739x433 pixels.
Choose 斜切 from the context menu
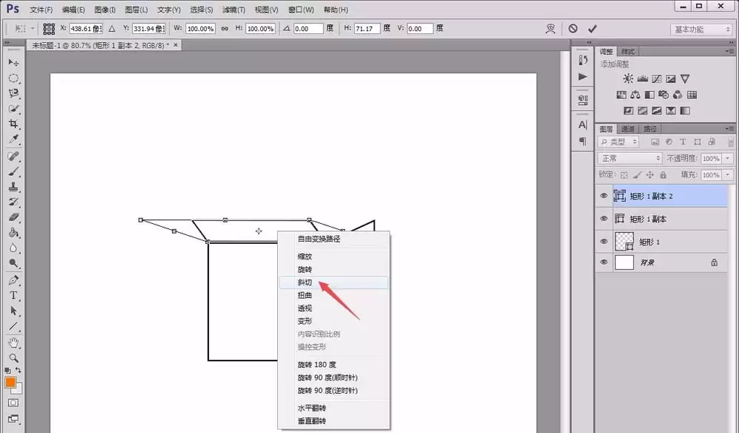[334, 282]
